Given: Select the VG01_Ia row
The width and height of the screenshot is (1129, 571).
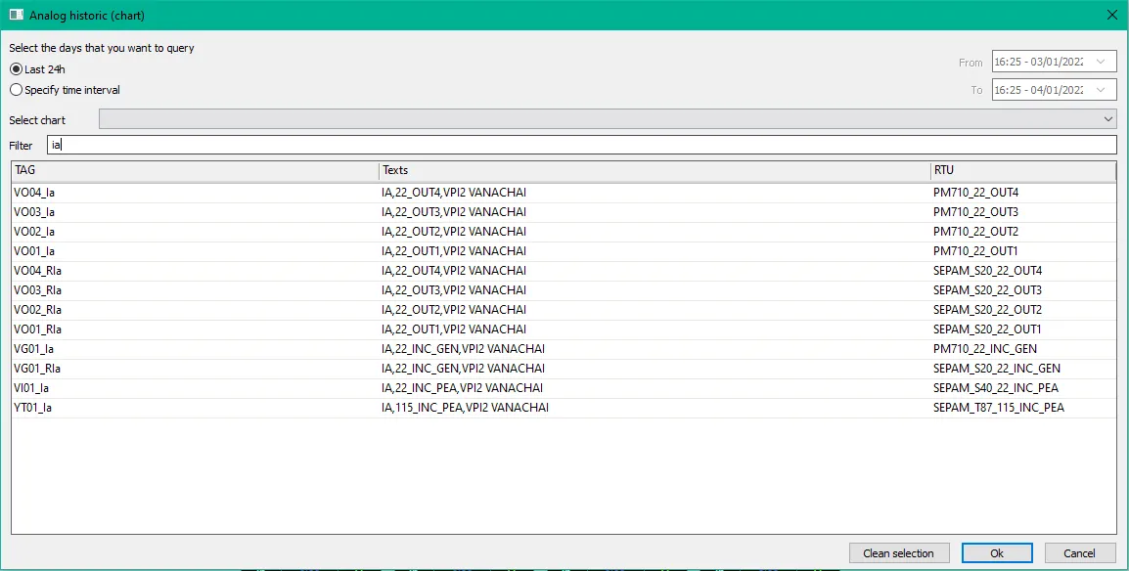Looking at the screenshot, I should point(564,349).
